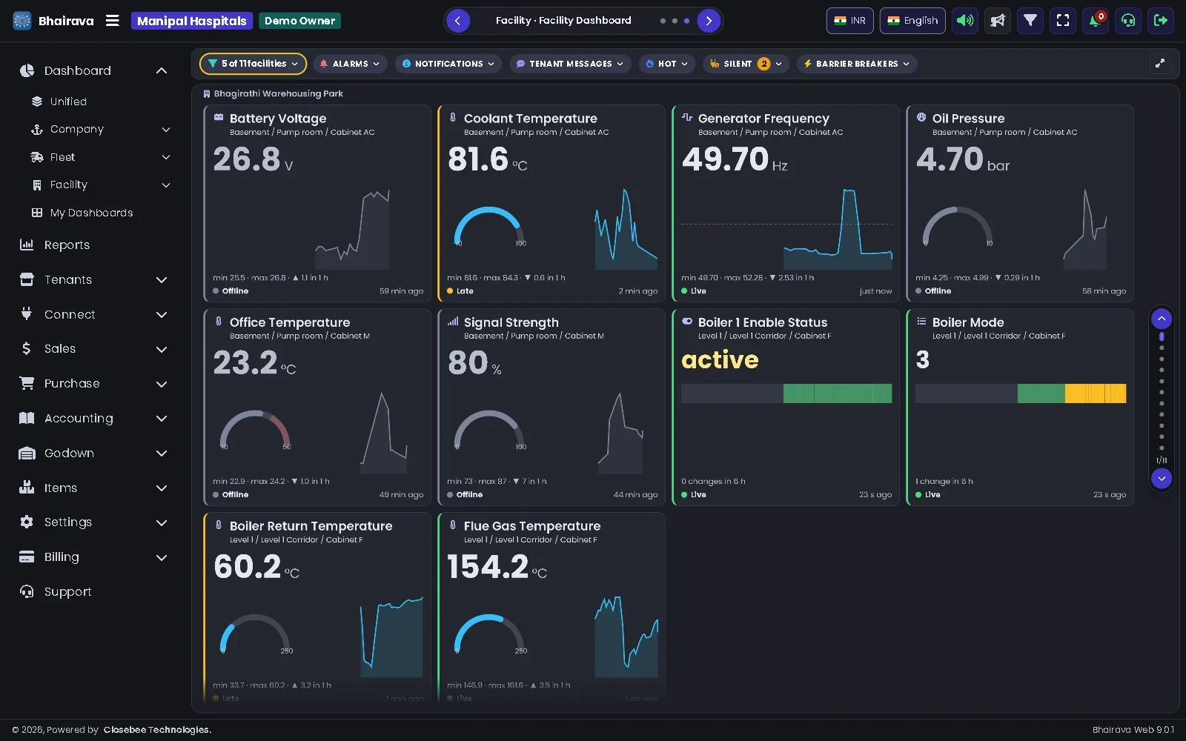Open Coolant Temperature card title
The image size is (1186, 741).
(x=530, y=119)
